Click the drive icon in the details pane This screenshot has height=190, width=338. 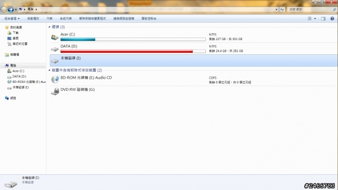11,184
